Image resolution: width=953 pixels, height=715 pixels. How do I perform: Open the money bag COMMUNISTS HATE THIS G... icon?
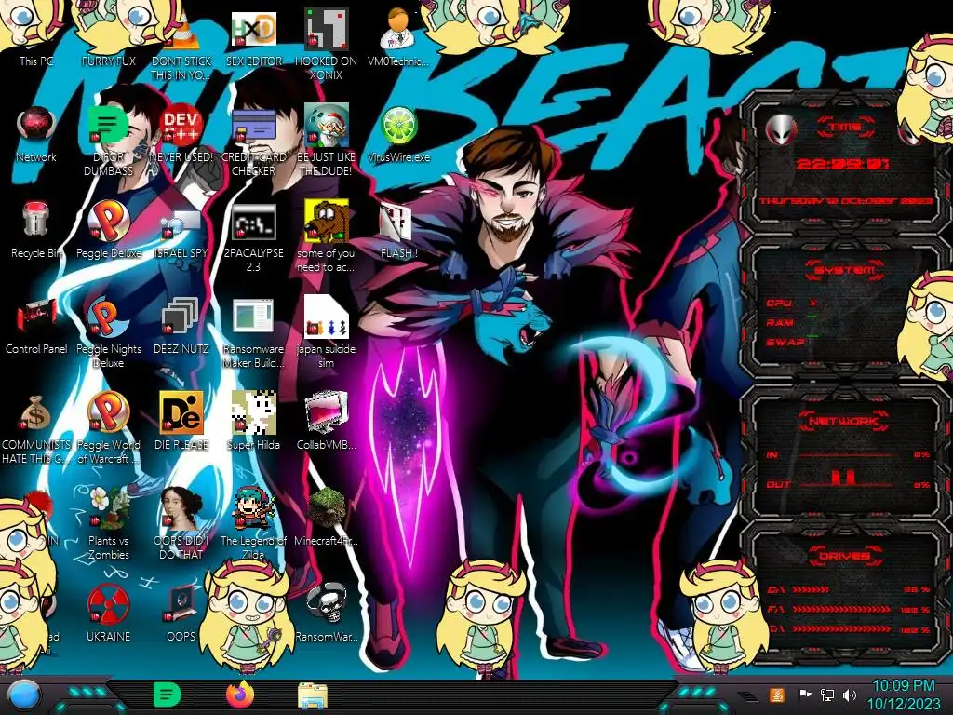click(x=36, y=428)
